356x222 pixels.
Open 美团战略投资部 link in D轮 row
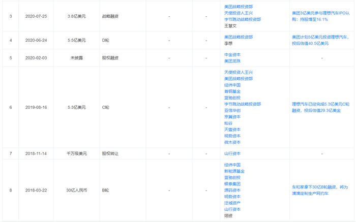click(x=239, y=37)
